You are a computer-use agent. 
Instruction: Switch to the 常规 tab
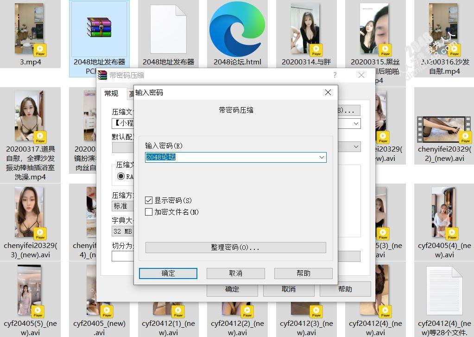click(x=111, y=94)
